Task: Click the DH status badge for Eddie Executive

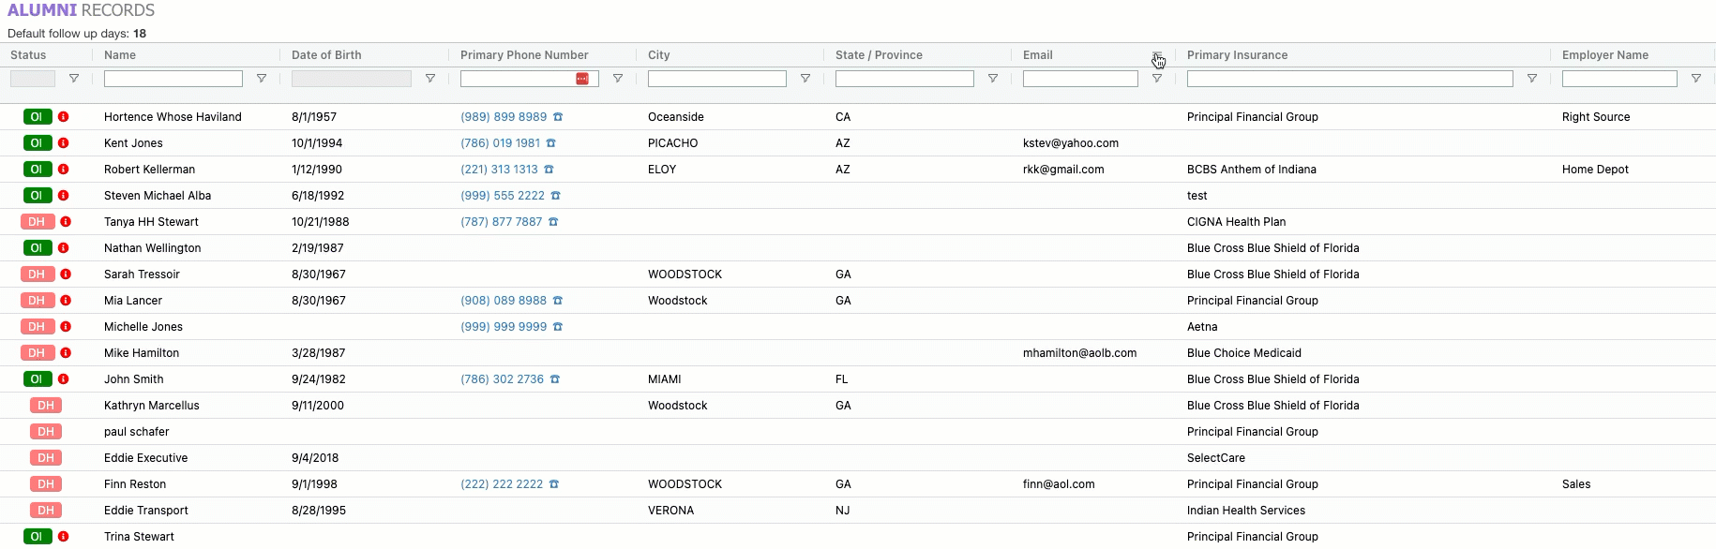Action: click(x=46, y=458)
